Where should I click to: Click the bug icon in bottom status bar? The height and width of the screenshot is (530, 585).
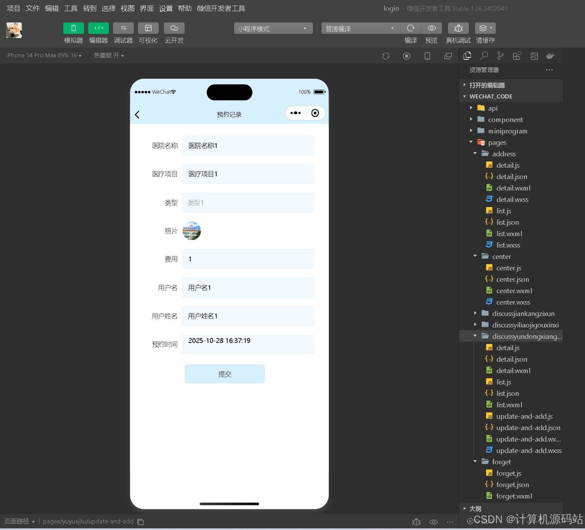(x=417, y=522)
